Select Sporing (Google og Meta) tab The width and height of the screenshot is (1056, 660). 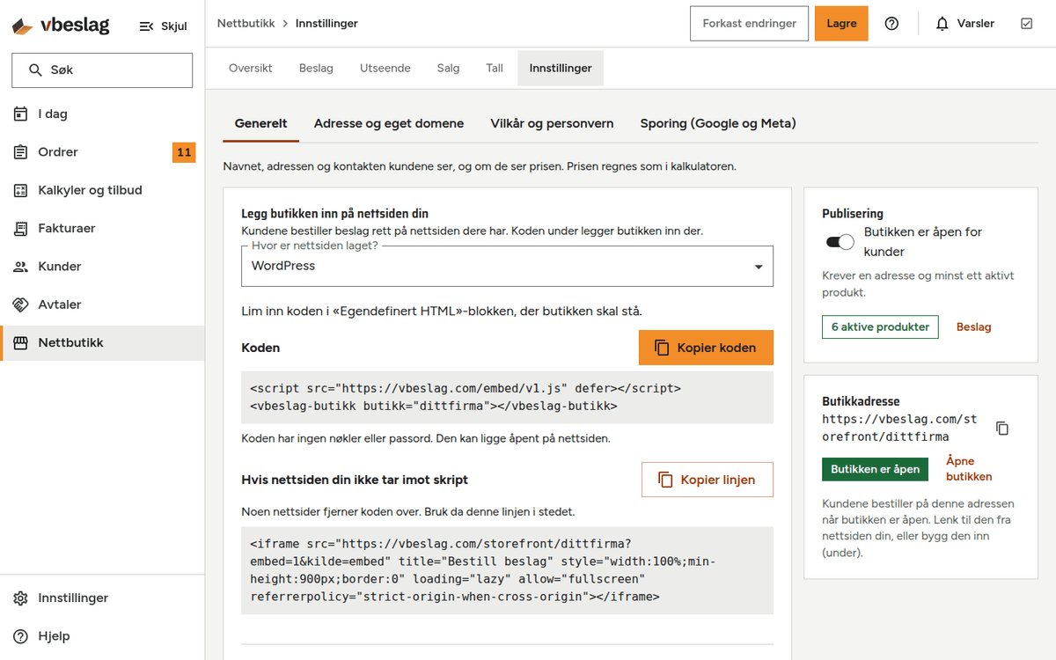click(x=718, y=123)
